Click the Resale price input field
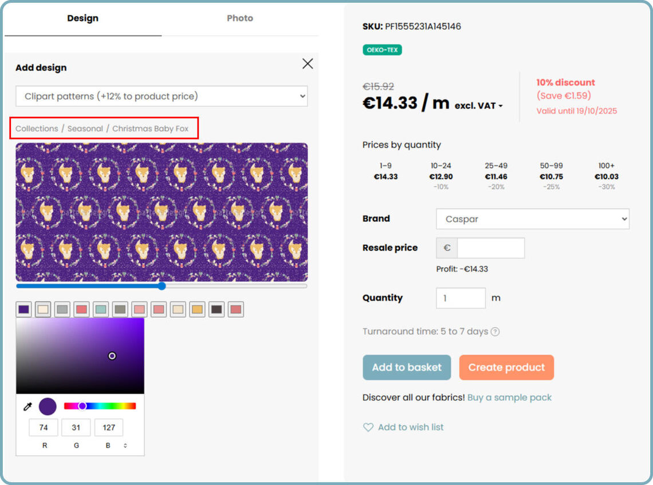 pyautogui.click(x=490, y=248)
